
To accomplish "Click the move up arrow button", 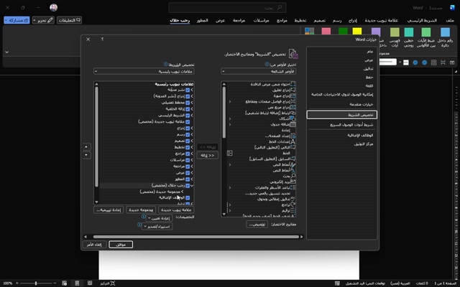I will [x=87, y=147].
